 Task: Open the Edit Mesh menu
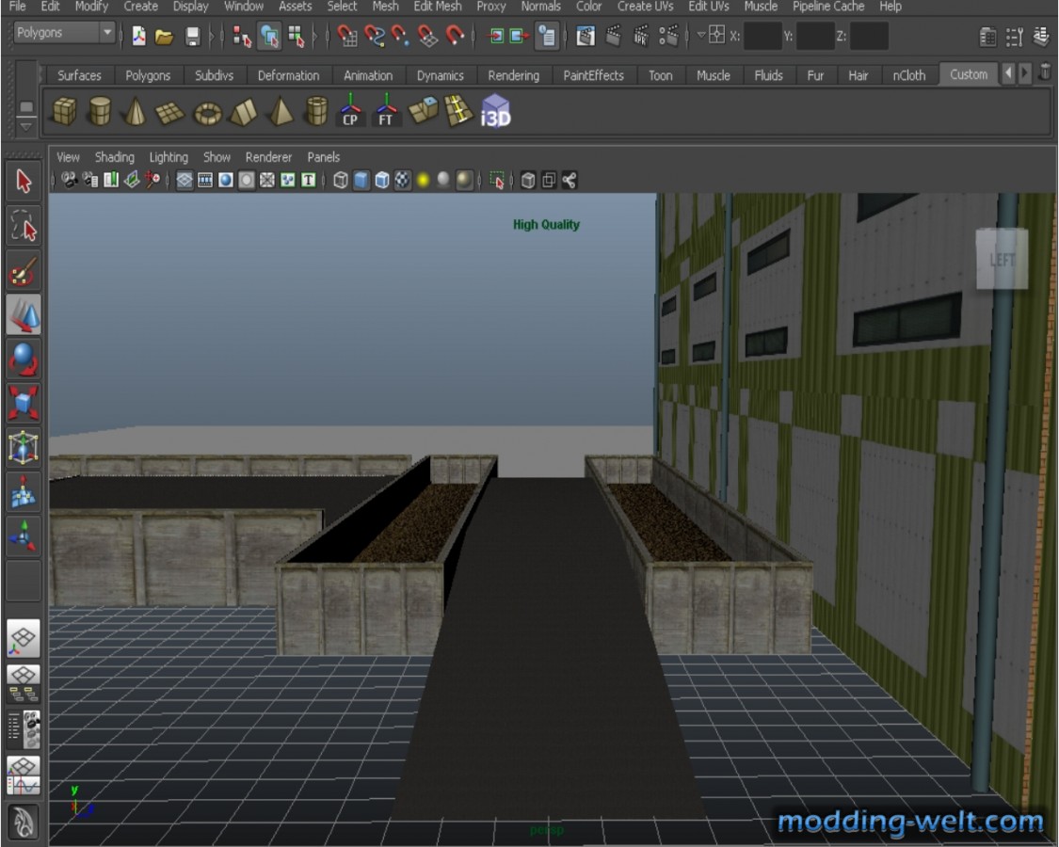(438, 7)
